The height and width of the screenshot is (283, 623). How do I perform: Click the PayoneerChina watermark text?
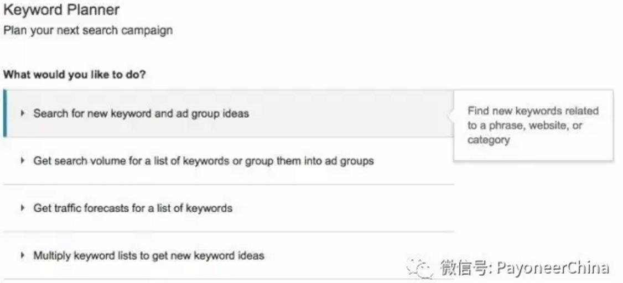553,268
